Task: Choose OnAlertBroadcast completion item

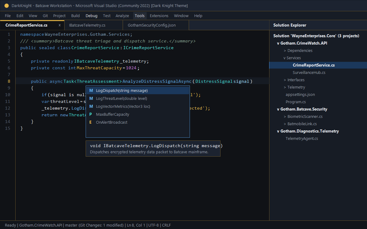Action: 138,122
